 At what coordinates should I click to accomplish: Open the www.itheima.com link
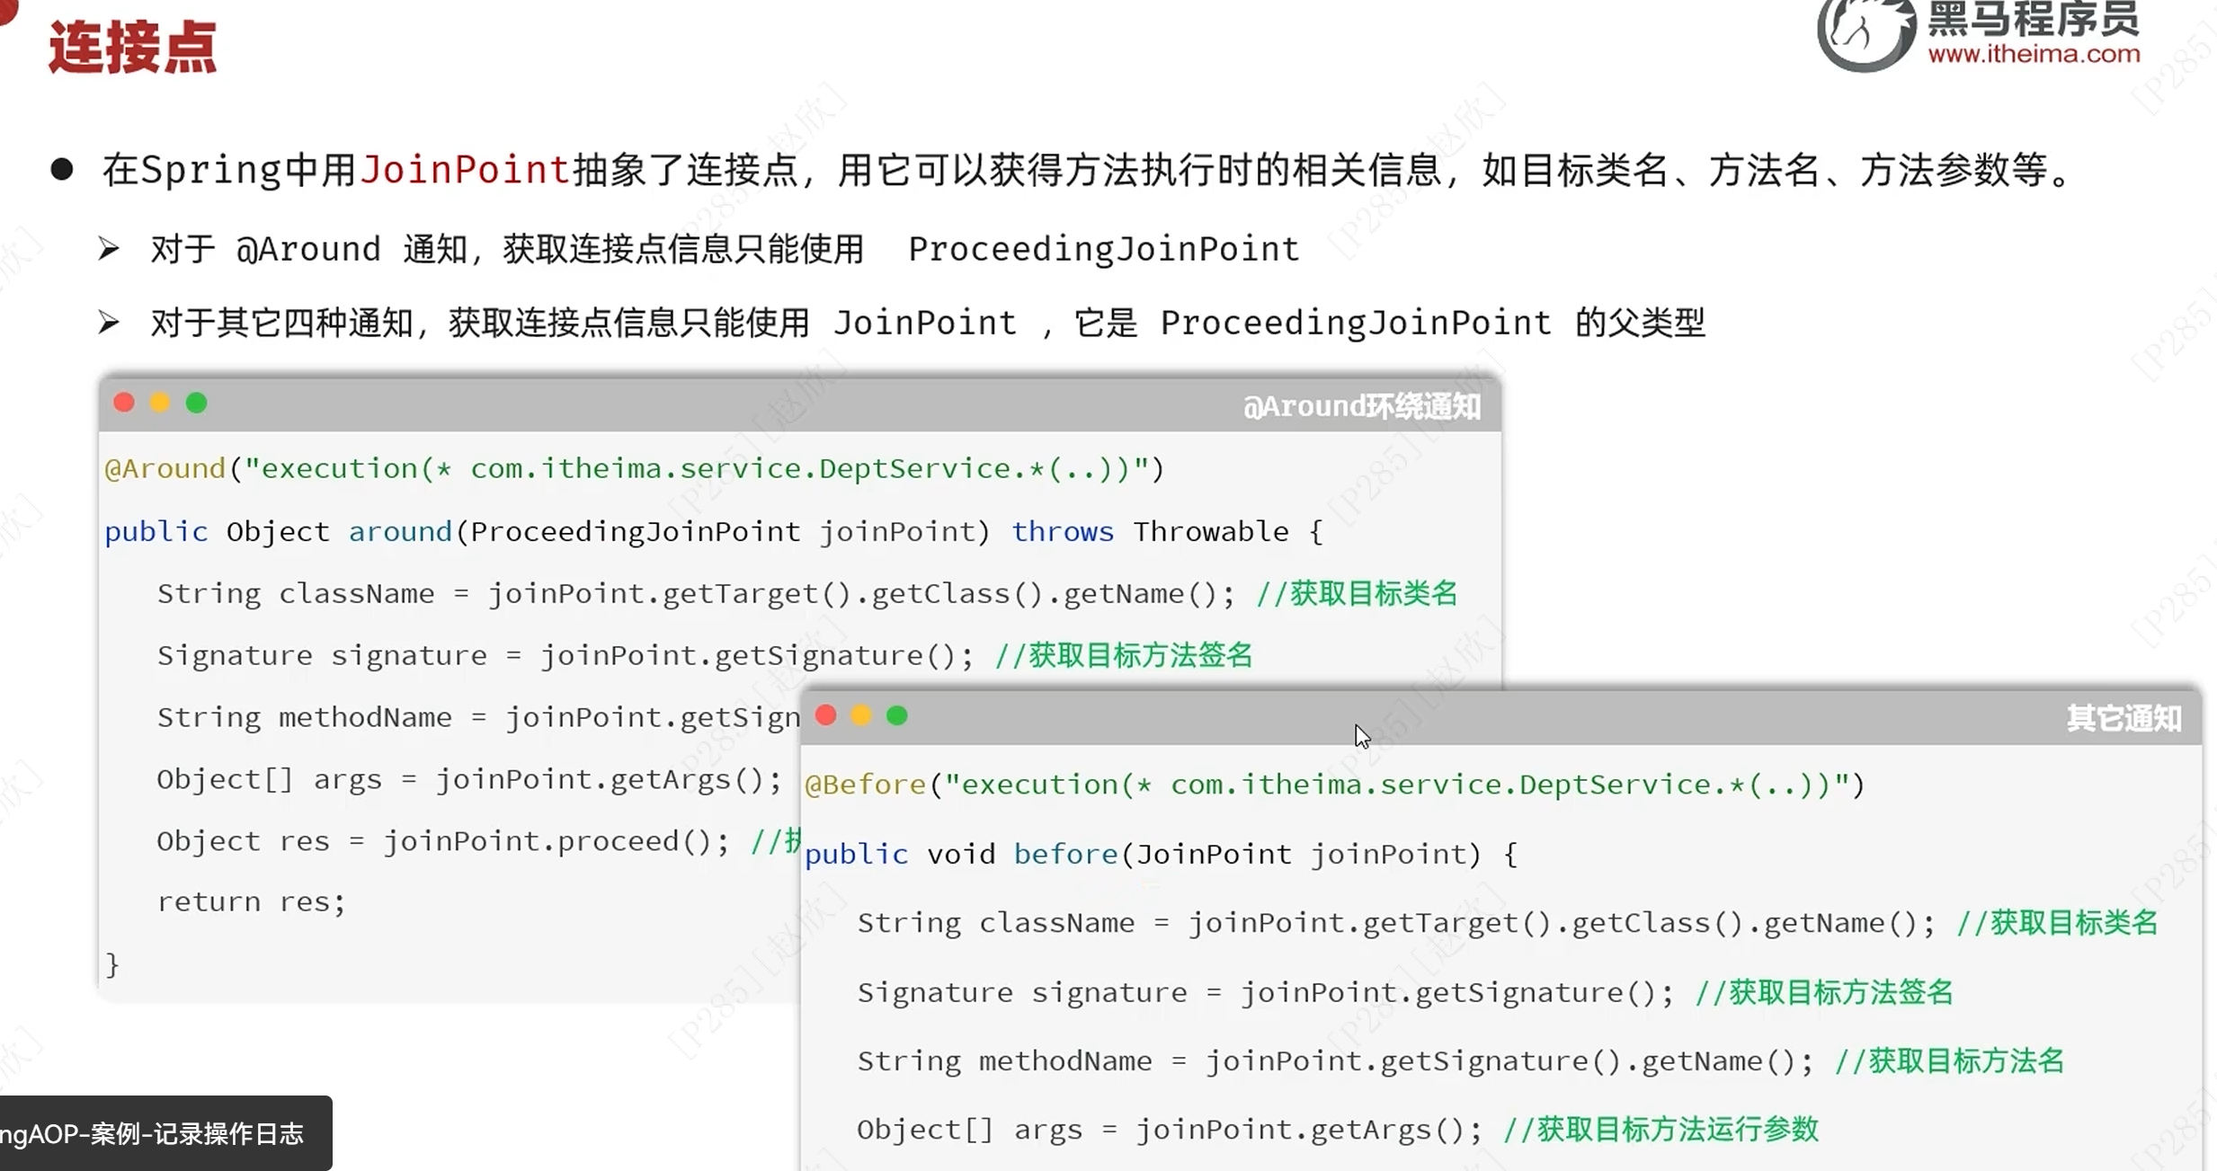pos(2034,54)
